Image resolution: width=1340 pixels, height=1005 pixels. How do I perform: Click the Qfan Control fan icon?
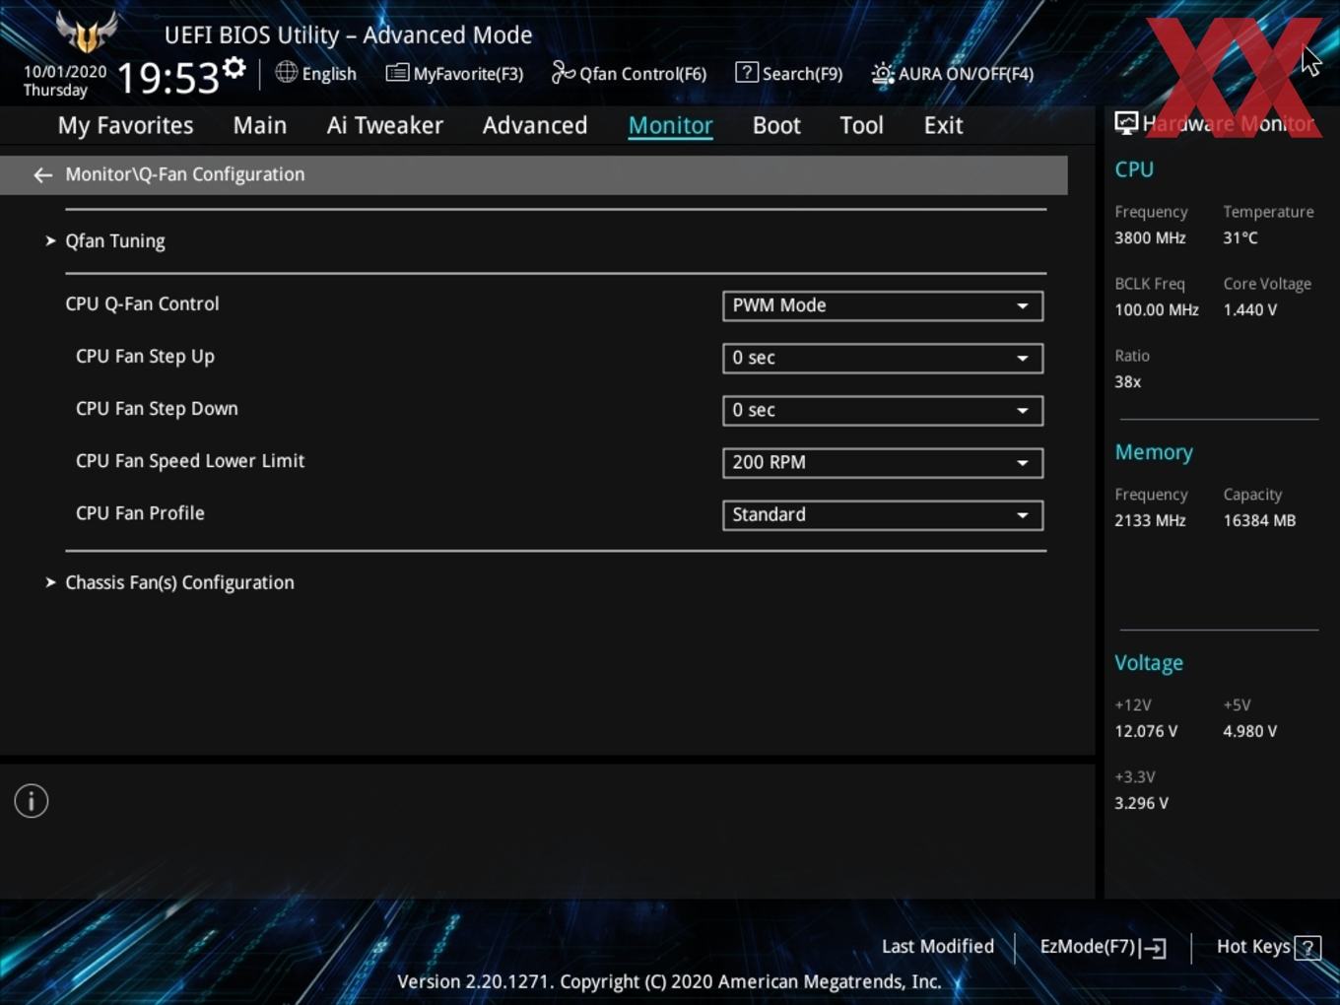pos(563,73)
